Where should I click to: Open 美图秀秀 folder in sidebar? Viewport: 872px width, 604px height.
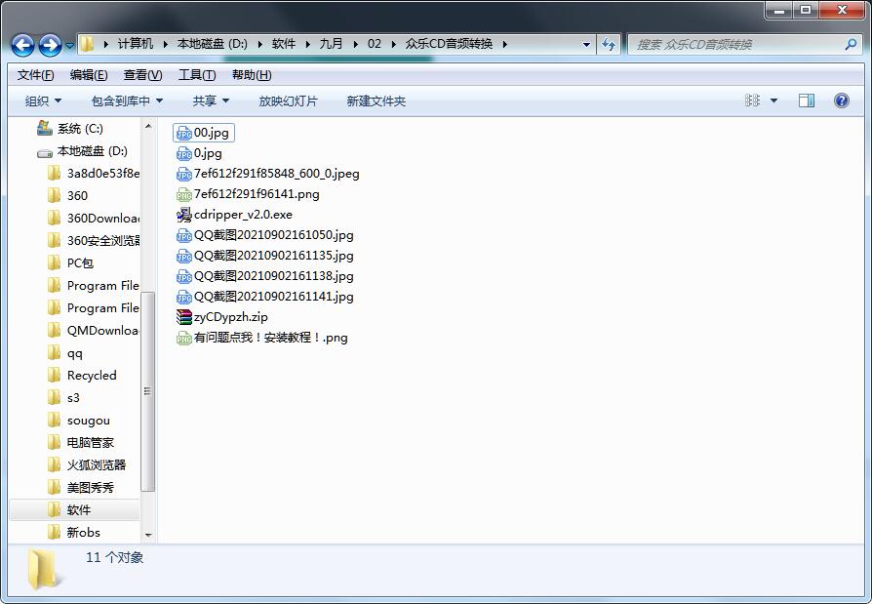81,487
